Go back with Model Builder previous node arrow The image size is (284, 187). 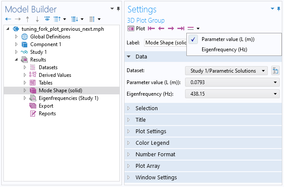pos(8,19)
